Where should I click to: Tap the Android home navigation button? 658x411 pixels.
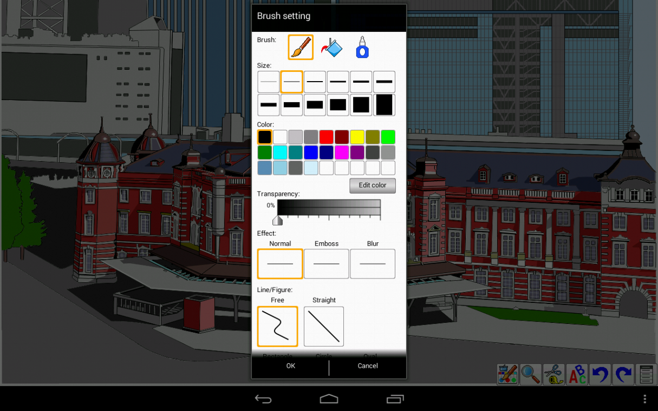pyautogui.click(x=329, y=399)
